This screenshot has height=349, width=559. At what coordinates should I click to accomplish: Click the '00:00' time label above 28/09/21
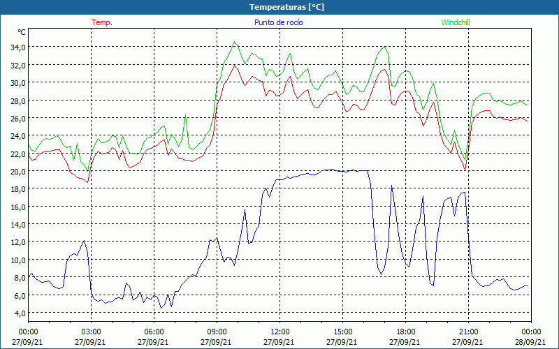(532, 332)
